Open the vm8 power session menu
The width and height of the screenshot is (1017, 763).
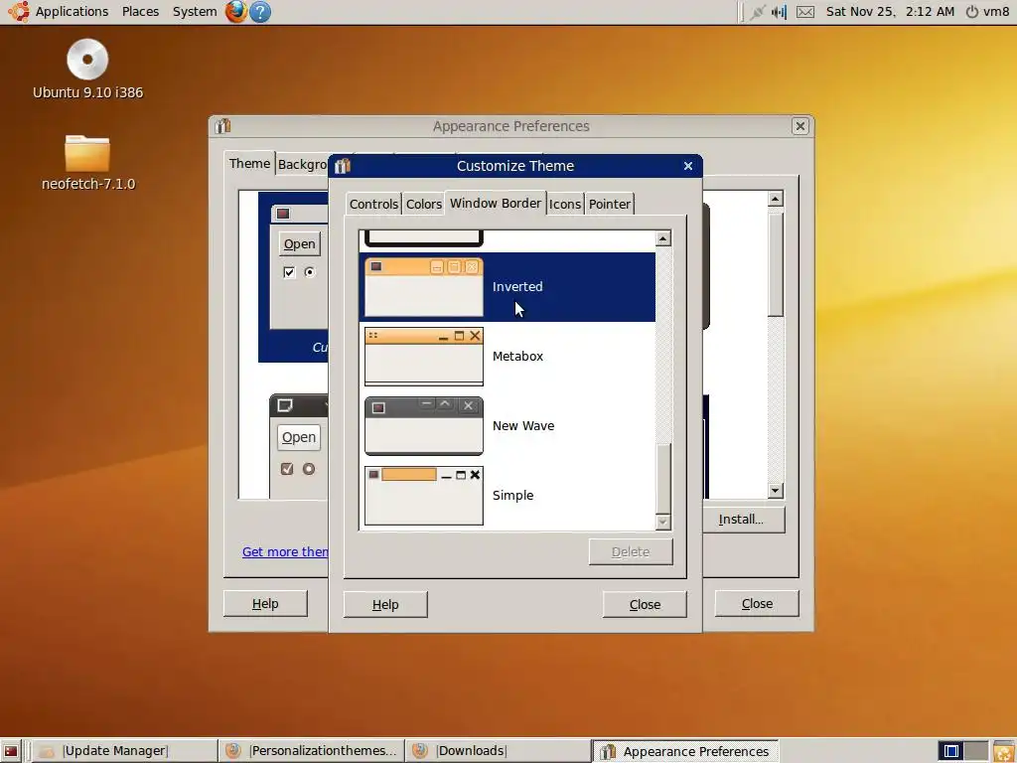[x=987, y=12]
